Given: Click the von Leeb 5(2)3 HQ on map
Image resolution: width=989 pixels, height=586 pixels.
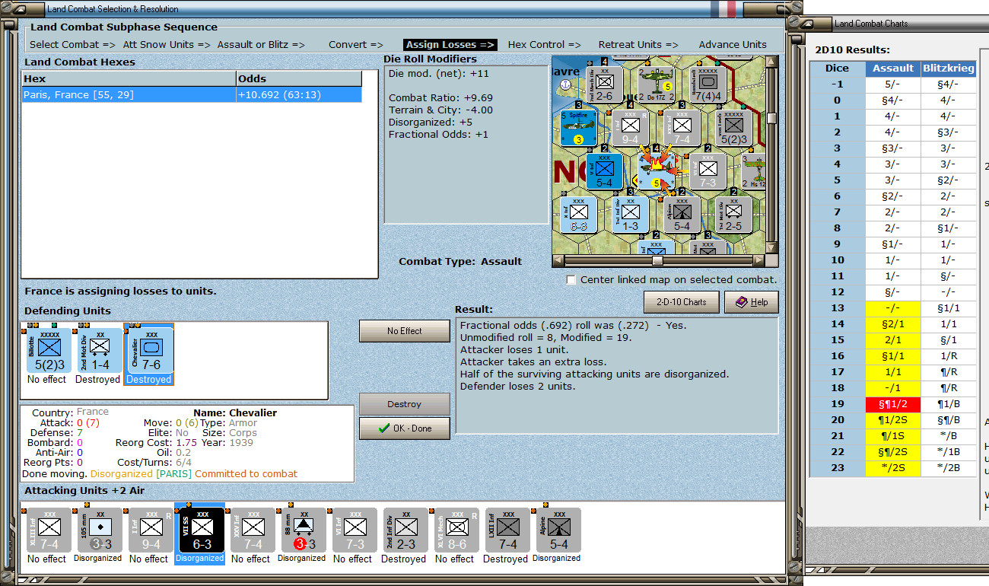Looking at the screenshot, I should pyautogui.click(x=734, y=128).
